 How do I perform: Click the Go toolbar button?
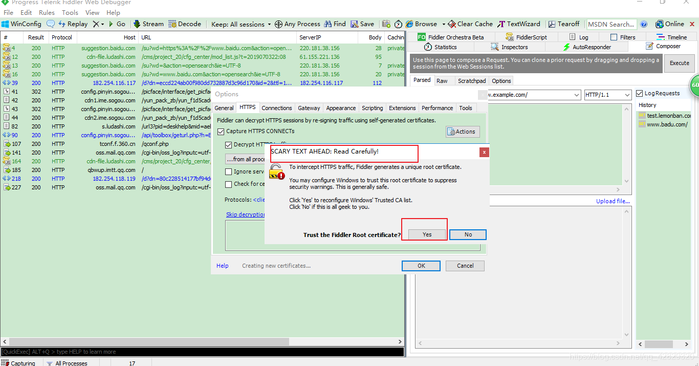(117, 24)
